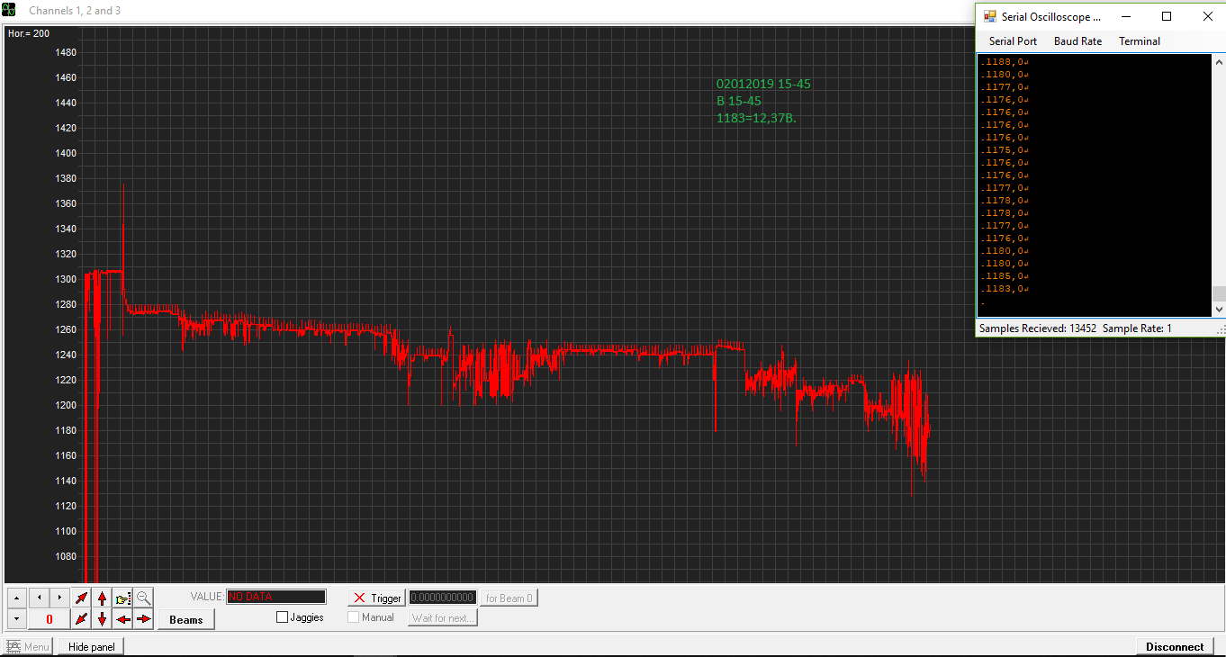Toggle the Trigger button
The height and width of the screenshot is (657, 1226).
377,598
